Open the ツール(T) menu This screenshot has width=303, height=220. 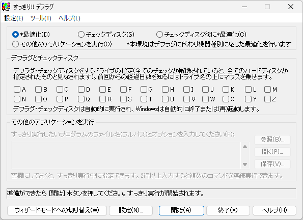click(x=41, y=18)
